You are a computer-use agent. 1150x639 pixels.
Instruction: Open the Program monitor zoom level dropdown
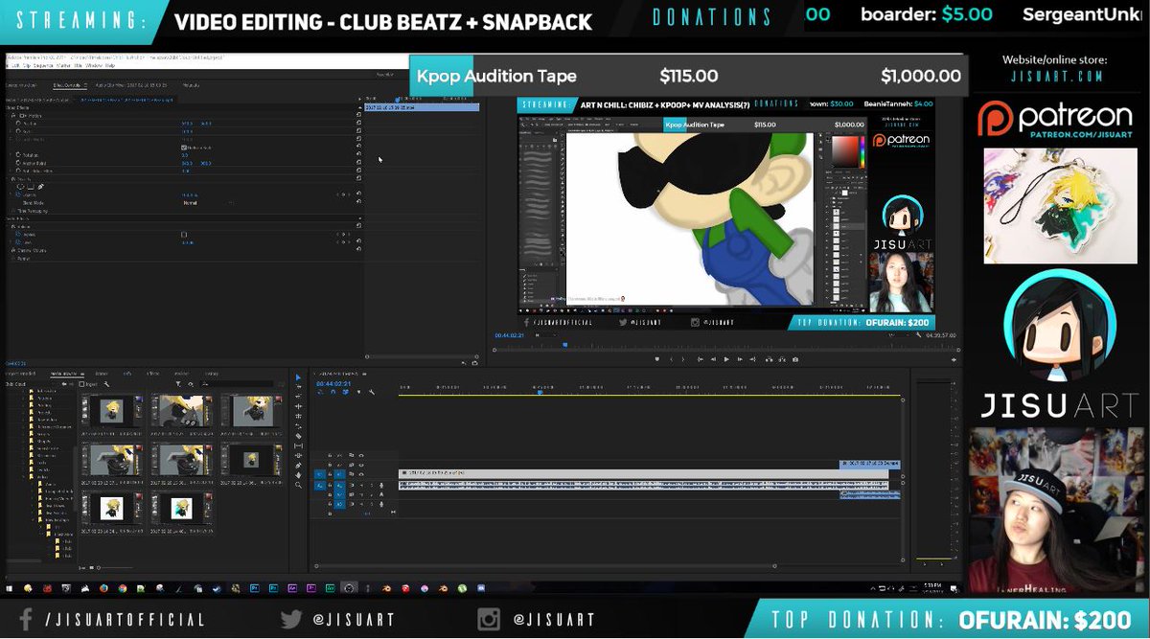pyautogui.click(x=547, y=334)
